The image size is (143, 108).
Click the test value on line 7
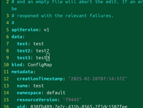coord(39,44)
